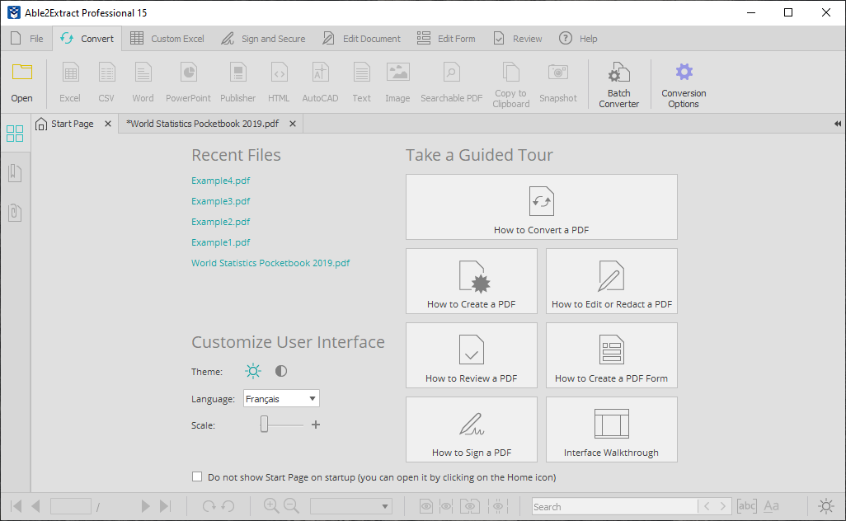The height and width of the screenshot is (521, 846).
Task: Open the zoom percentage dropdown
Action: (350, 505)
